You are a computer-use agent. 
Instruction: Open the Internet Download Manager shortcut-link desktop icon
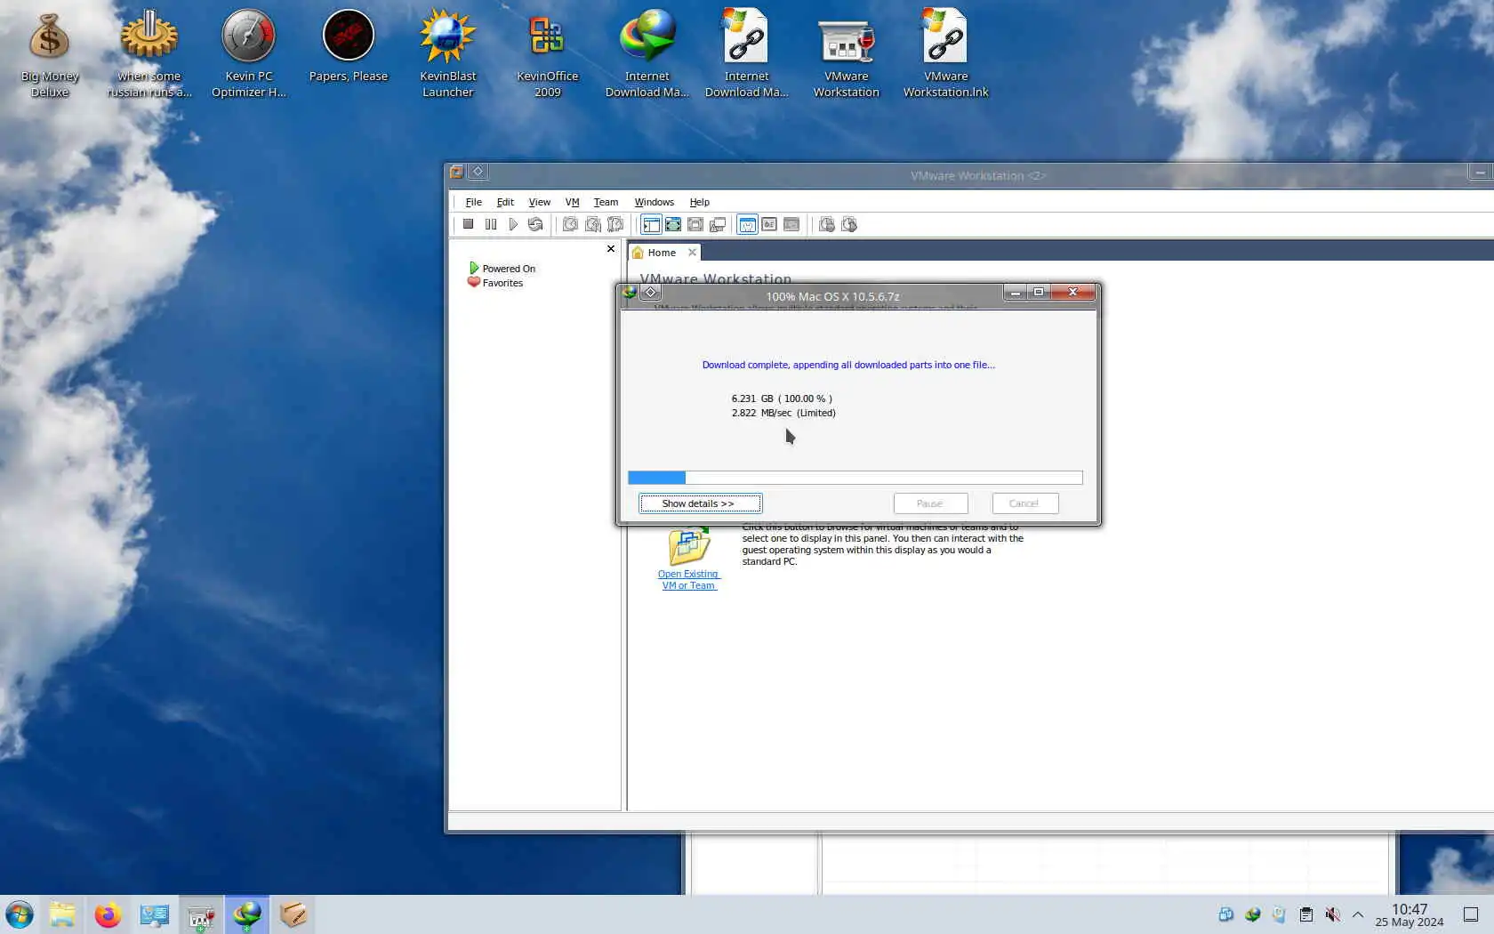point(747,55)
